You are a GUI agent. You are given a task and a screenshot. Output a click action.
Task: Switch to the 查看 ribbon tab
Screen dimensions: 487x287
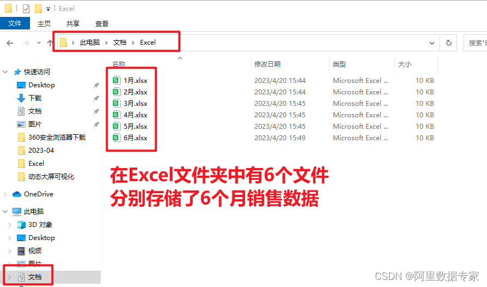[101, 23]
